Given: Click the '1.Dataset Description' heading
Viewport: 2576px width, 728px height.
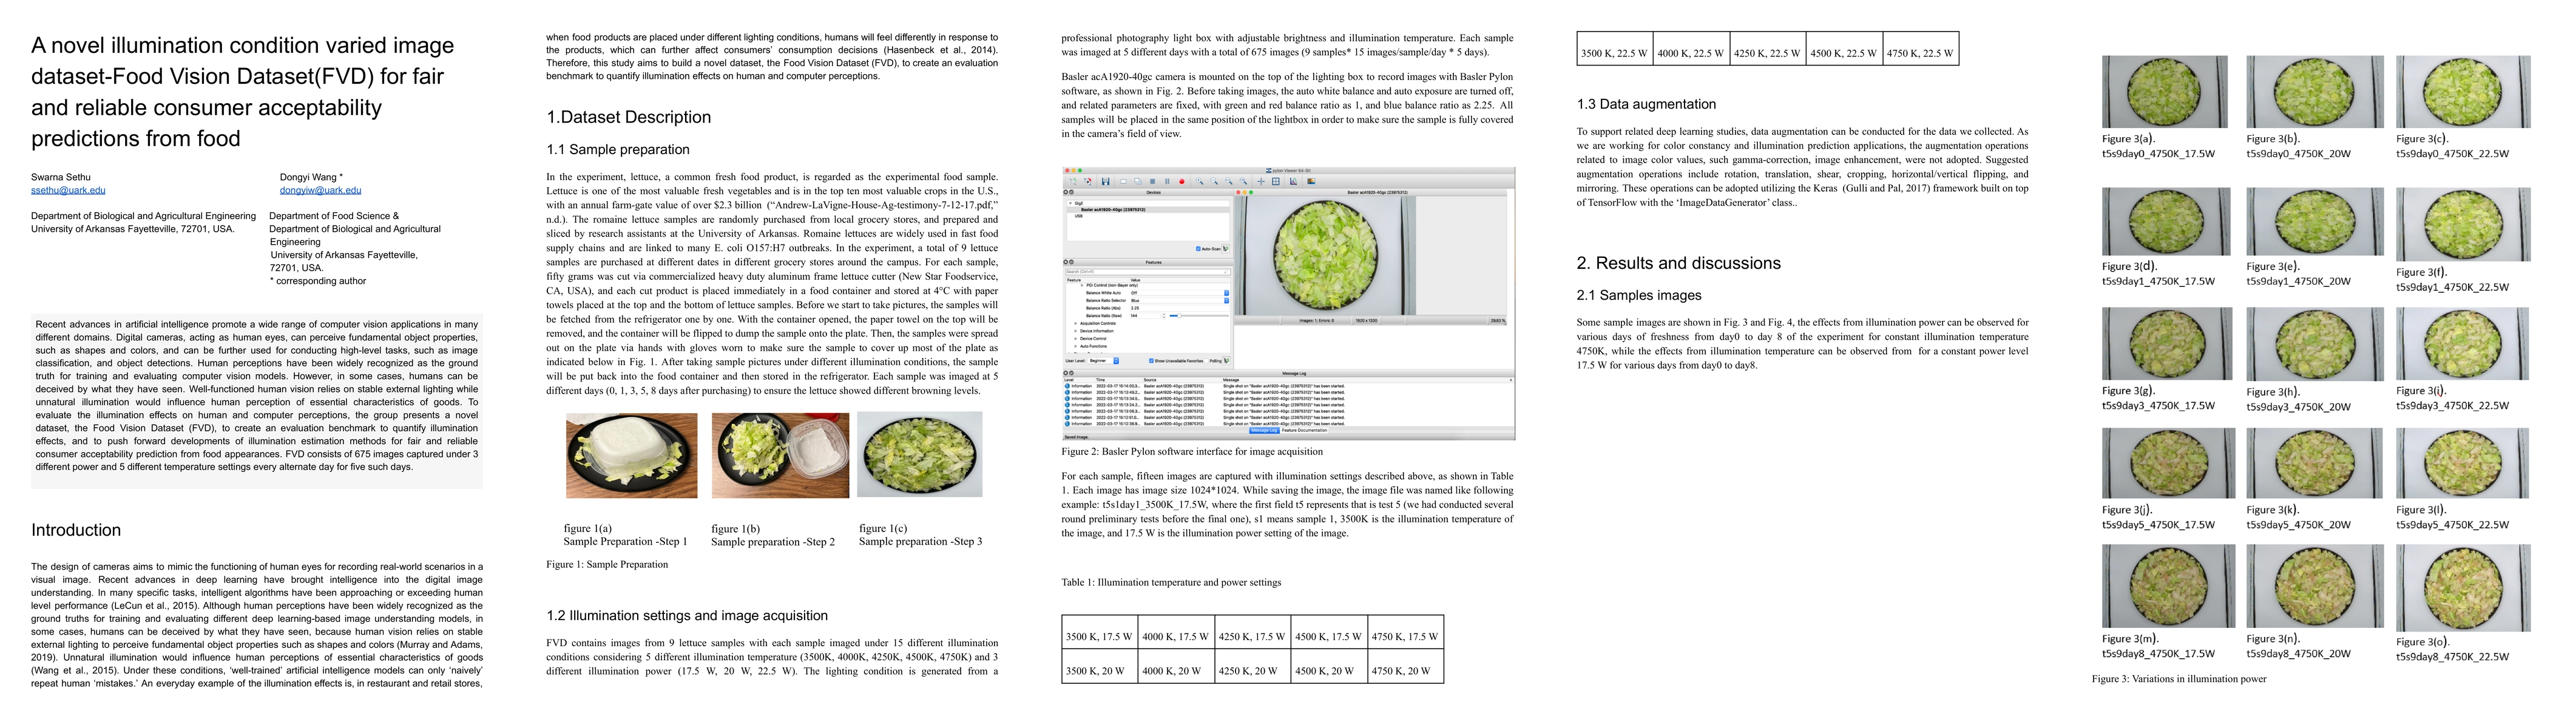Looking at the screenshot, I should 628,117.
